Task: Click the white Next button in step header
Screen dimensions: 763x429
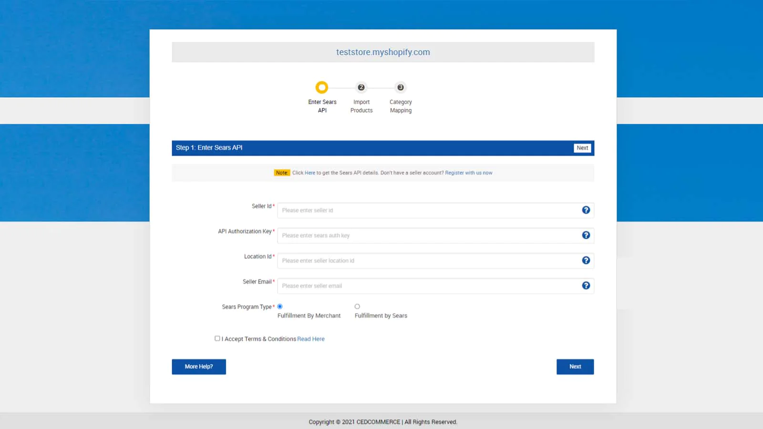Action: click(x=582, y=148)
